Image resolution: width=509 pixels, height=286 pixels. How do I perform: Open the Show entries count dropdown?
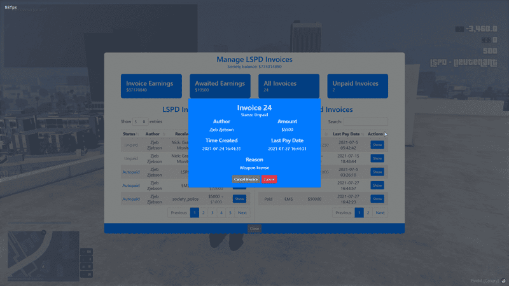click(140, 121)
